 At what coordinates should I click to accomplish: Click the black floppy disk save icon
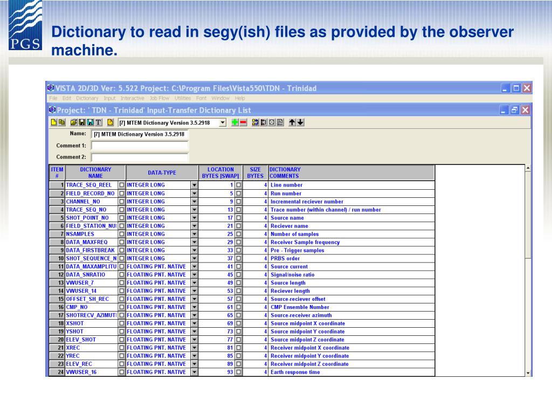click(x=82, y=122)
